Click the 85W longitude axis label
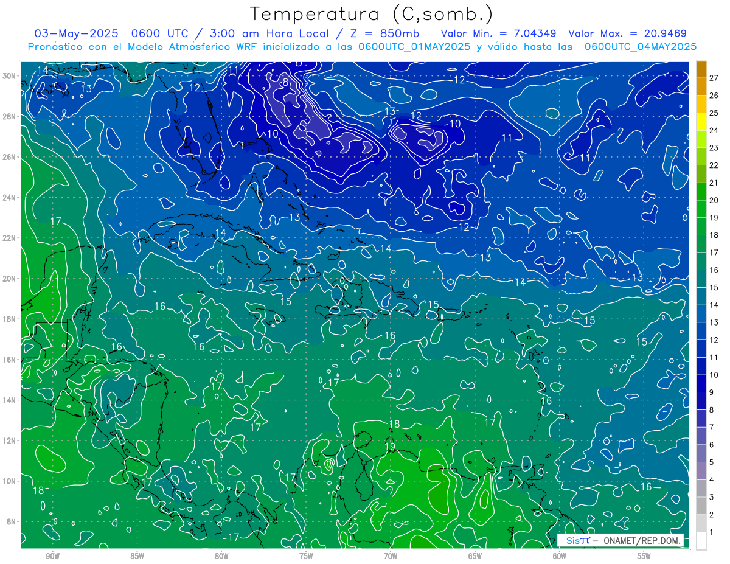 (x=137, y=556)
